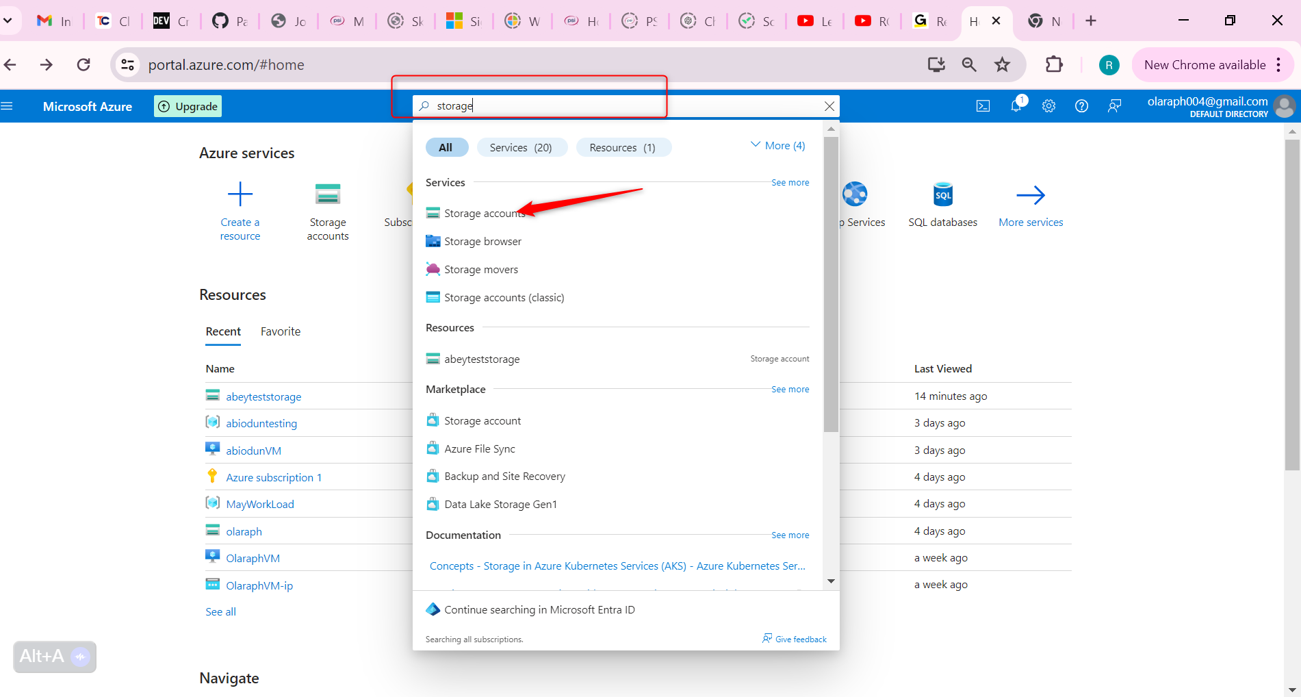
Task: Open portal settings gear
Action: tap(1048, 106)
